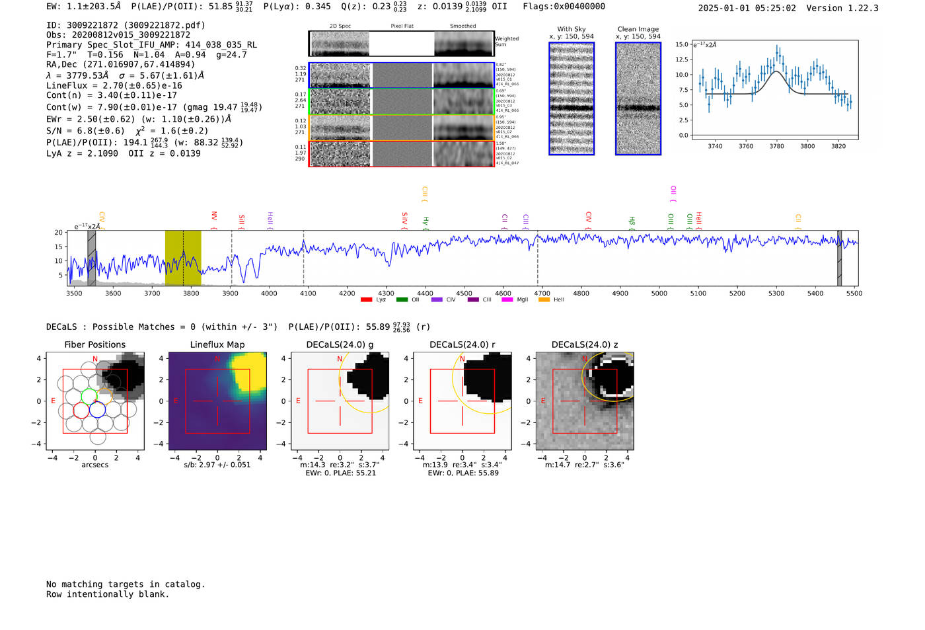The image size is (925, 630).
Task: Click the RA,Dec coordinates line
Action: (121, 64)
